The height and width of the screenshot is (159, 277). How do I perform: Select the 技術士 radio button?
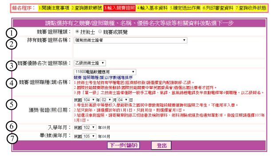pos(77,32)
